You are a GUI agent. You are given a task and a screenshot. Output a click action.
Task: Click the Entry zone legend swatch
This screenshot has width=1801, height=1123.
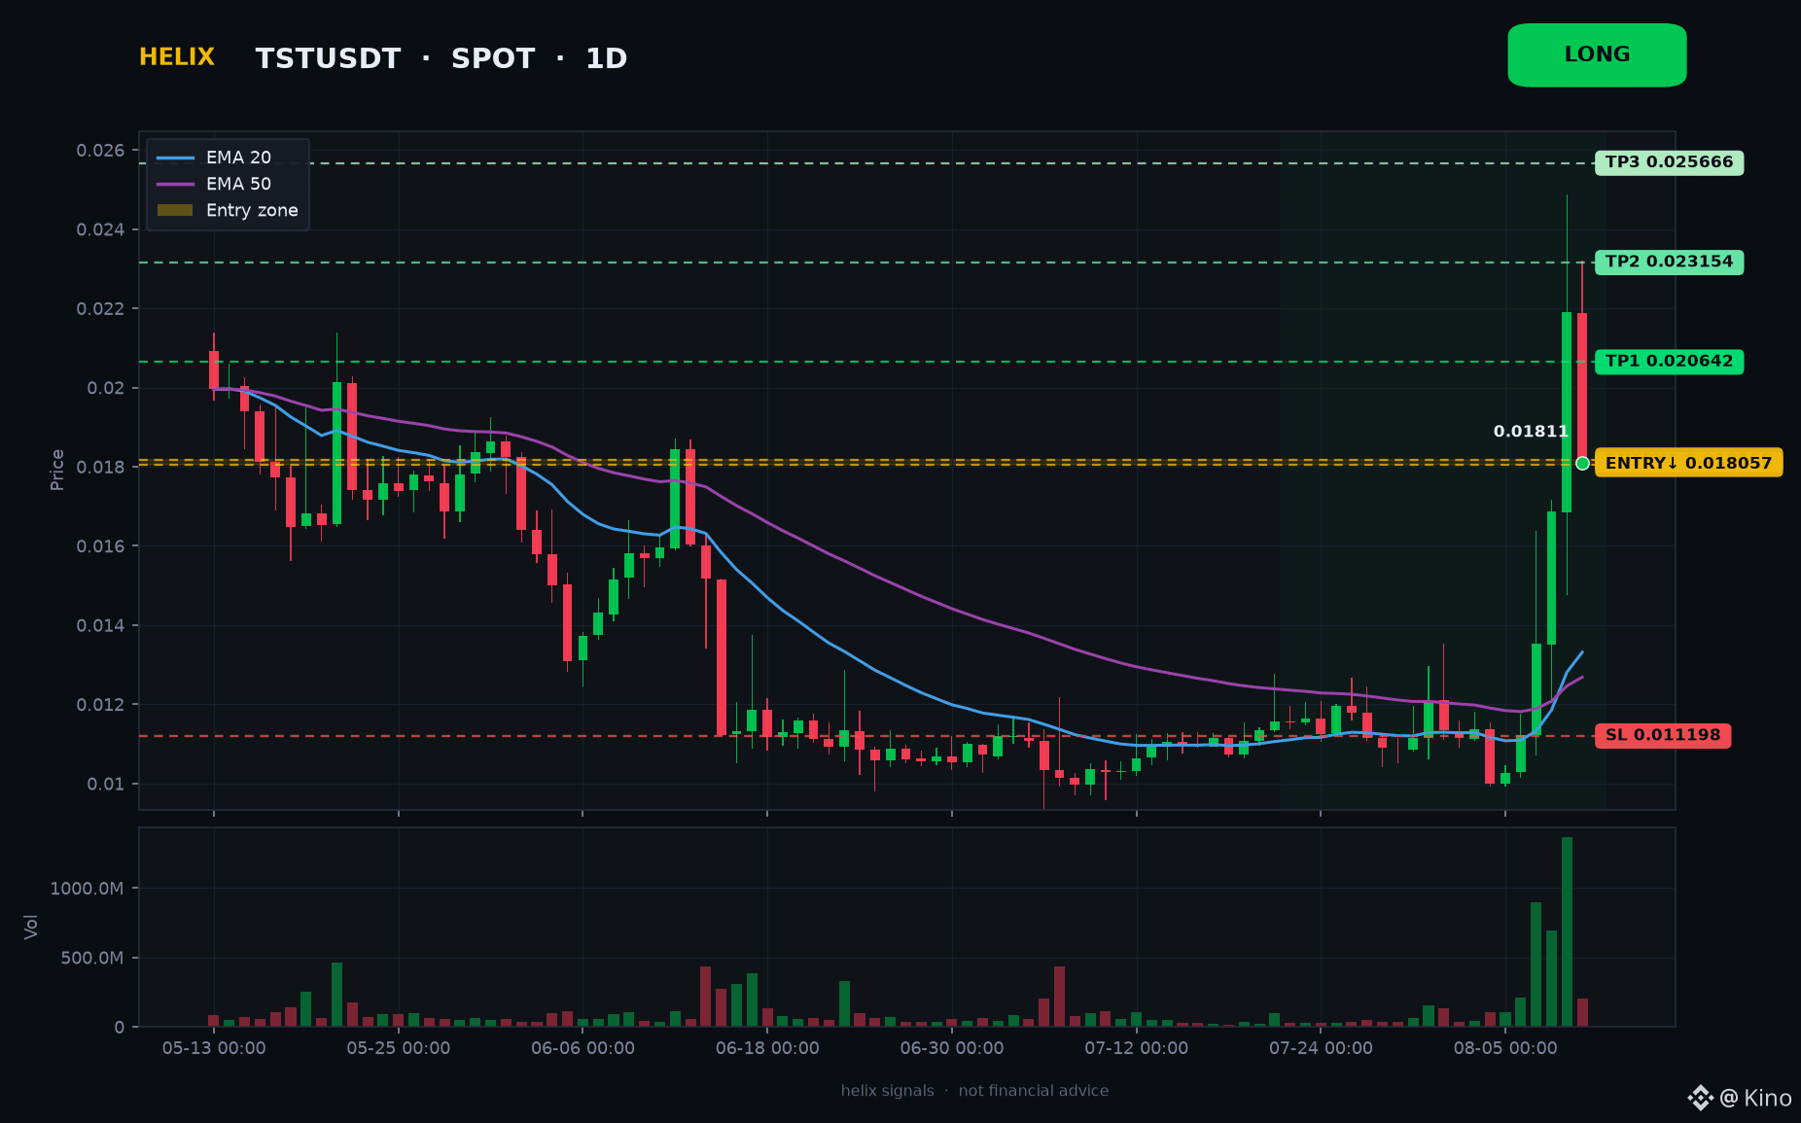pyautogui.click(x=175, y=210)
